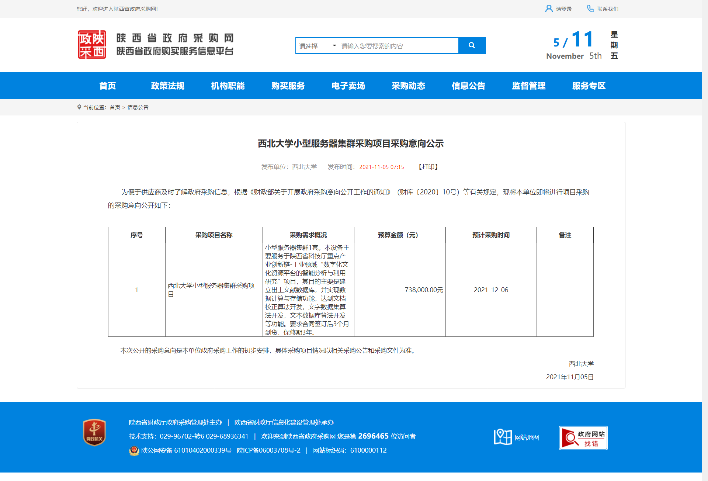Click the party-government agency emblem
The height and width of the screenshot is (481, 708).
point(94,432)
